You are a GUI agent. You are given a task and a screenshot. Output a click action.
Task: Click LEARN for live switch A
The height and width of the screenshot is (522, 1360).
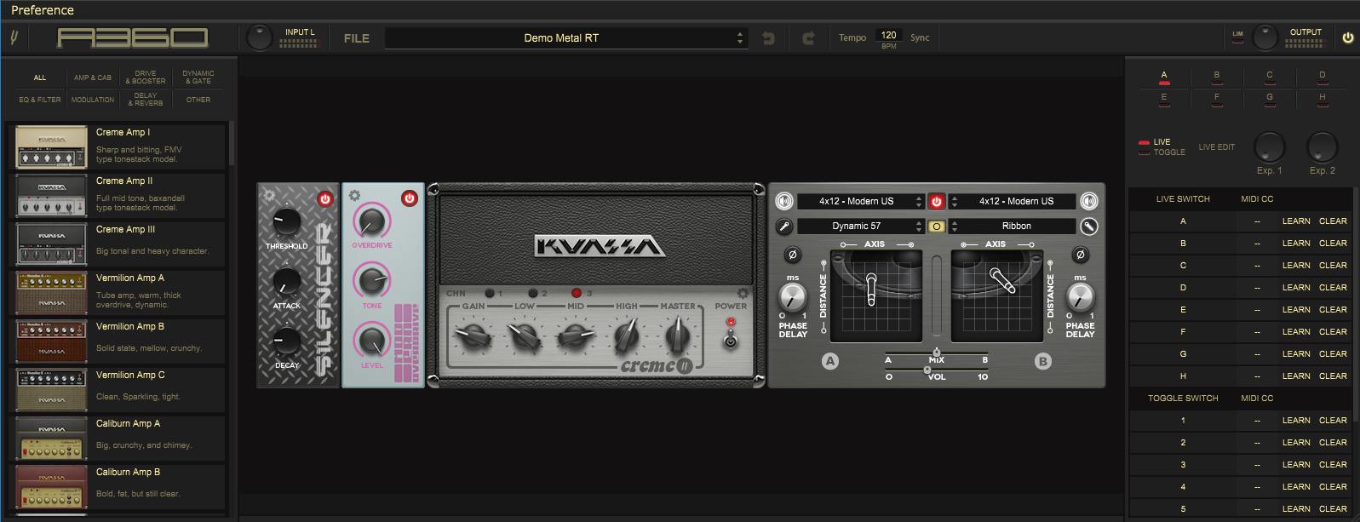click(1295, 221)
